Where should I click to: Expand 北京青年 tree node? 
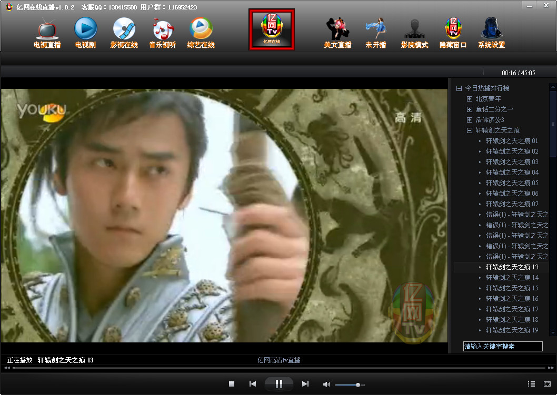[470, 99]
